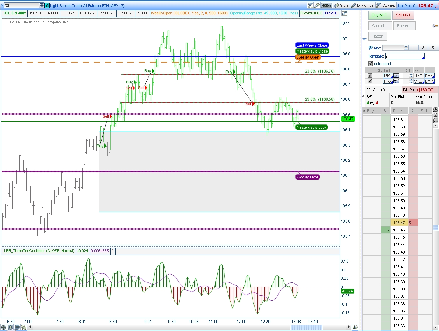Viewport: 439px width, 331px height.
Task: Click the LBR_ThreeTenOscillator study label
Action: click(x=39, y=251)
